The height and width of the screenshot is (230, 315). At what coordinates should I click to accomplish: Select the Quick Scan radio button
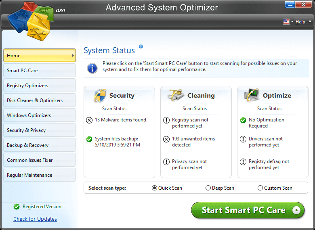pos(154,188)
